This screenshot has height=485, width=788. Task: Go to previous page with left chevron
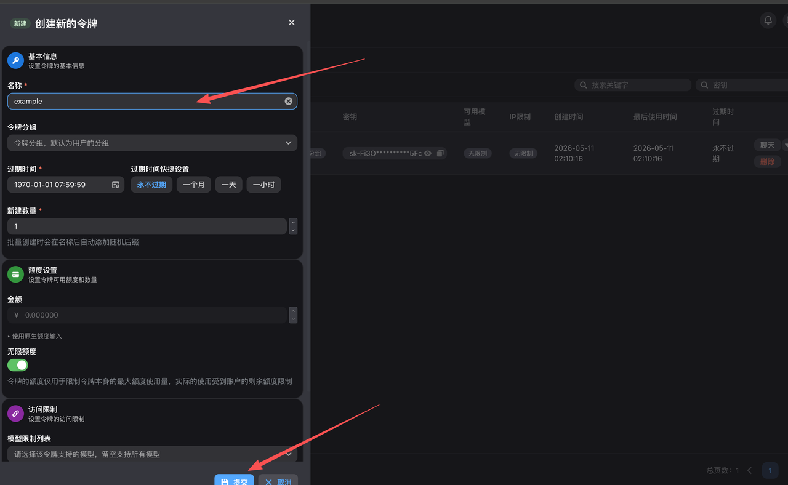pos(749,470)
